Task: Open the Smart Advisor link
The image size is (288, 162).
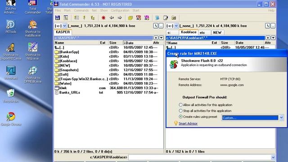Action: (x=188, y=123)
